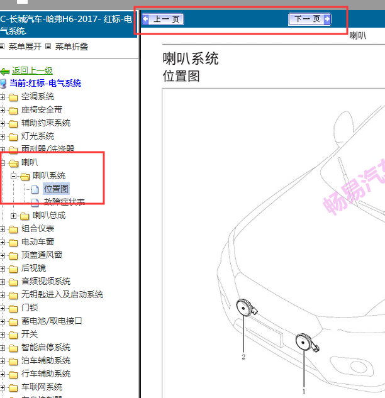Screen dimensions: 385x398
Task: Open the 音频视频系统 tree label
Action: [46, 281]
